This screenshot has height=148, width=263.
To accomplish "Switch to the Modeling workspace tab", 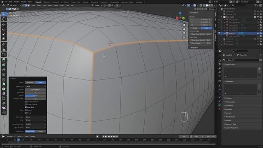I will (x=46, y=2).
